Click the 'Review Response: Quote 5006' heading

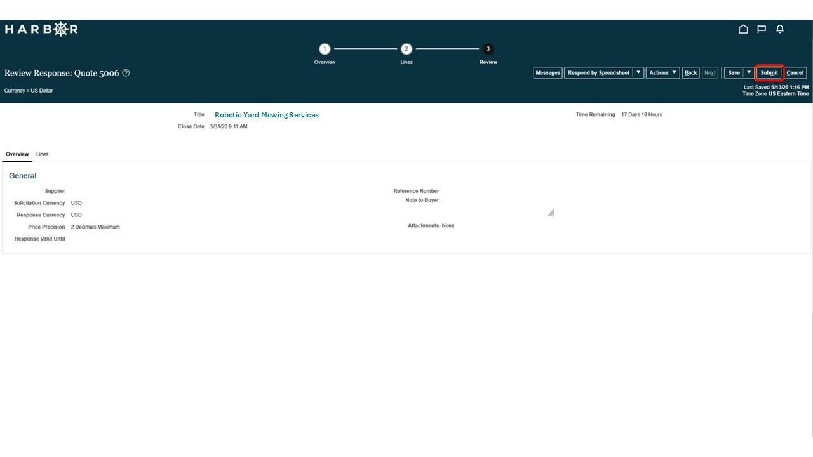coord(62,73)
